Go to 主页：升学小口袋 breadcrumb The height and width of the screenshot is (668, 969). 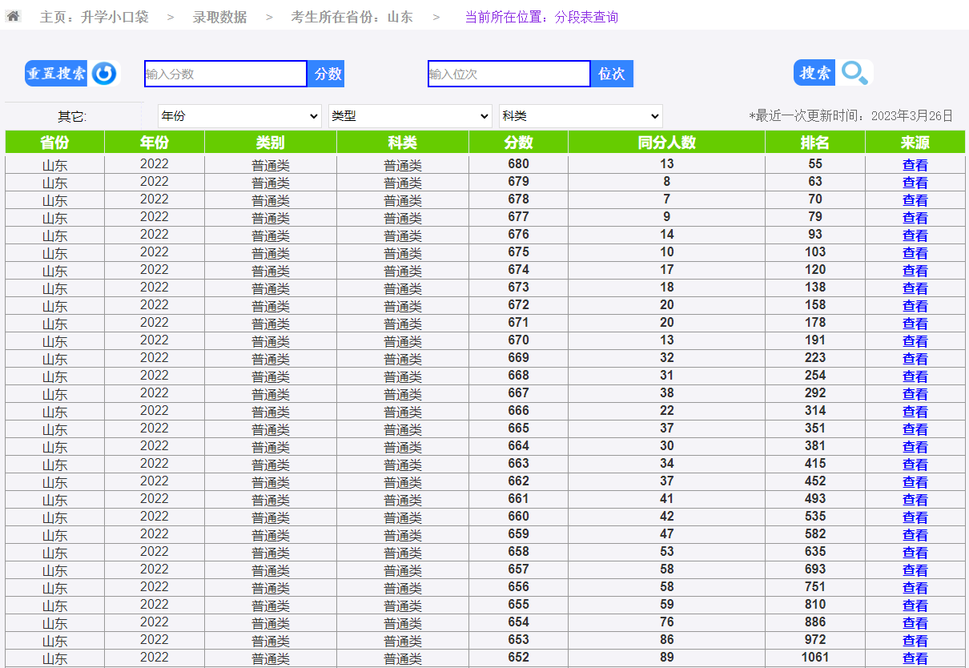click(x=94, y=17)
